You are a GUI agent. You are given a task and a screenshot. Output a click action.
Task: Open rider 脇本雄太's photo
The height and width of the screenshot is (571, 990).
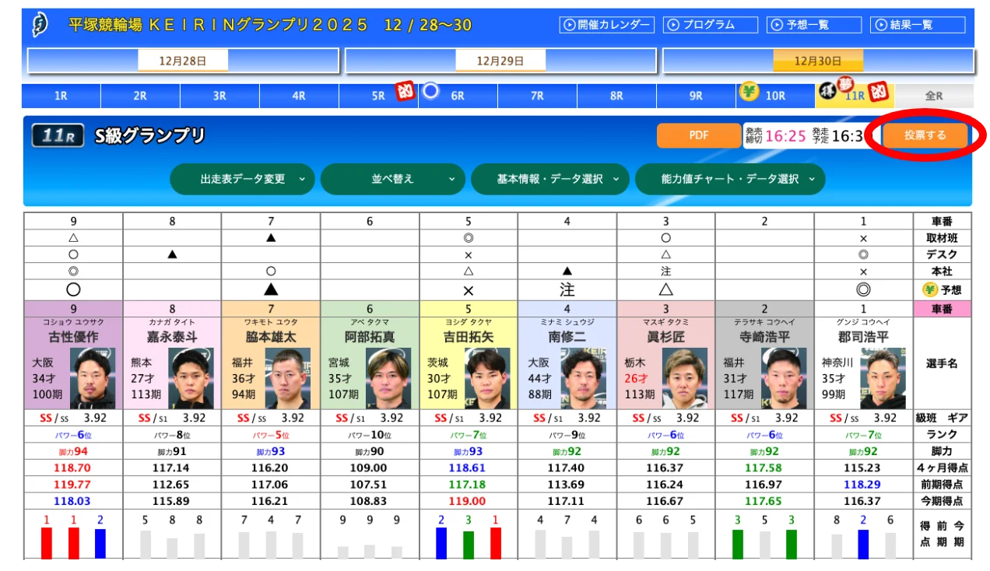pyautogui.click(x=288, y=378)
